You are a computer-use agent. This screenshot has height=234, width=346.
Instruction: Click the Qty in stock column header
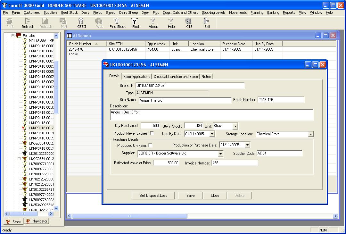click(157, 44)
